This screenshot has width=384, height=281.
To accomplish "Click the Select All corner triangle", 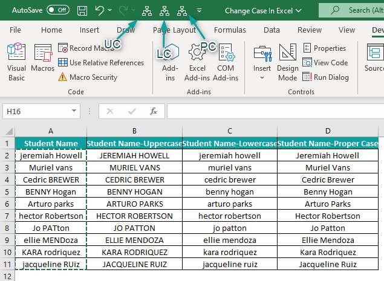I will tap(8, 131).
